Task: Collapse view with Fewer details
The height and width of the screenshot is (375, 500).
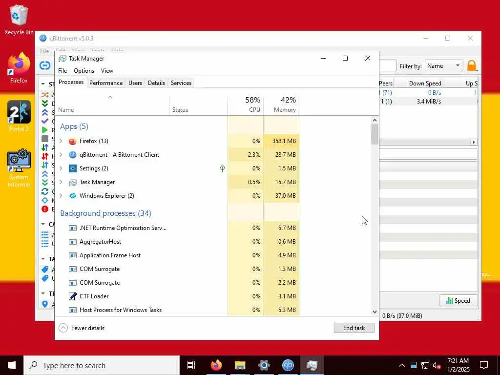Action: point(82,328)
